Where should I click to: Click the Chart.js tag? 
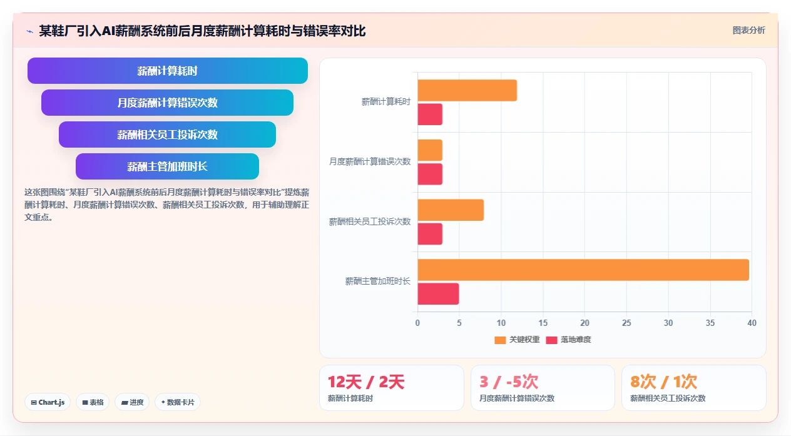(48, 402)
